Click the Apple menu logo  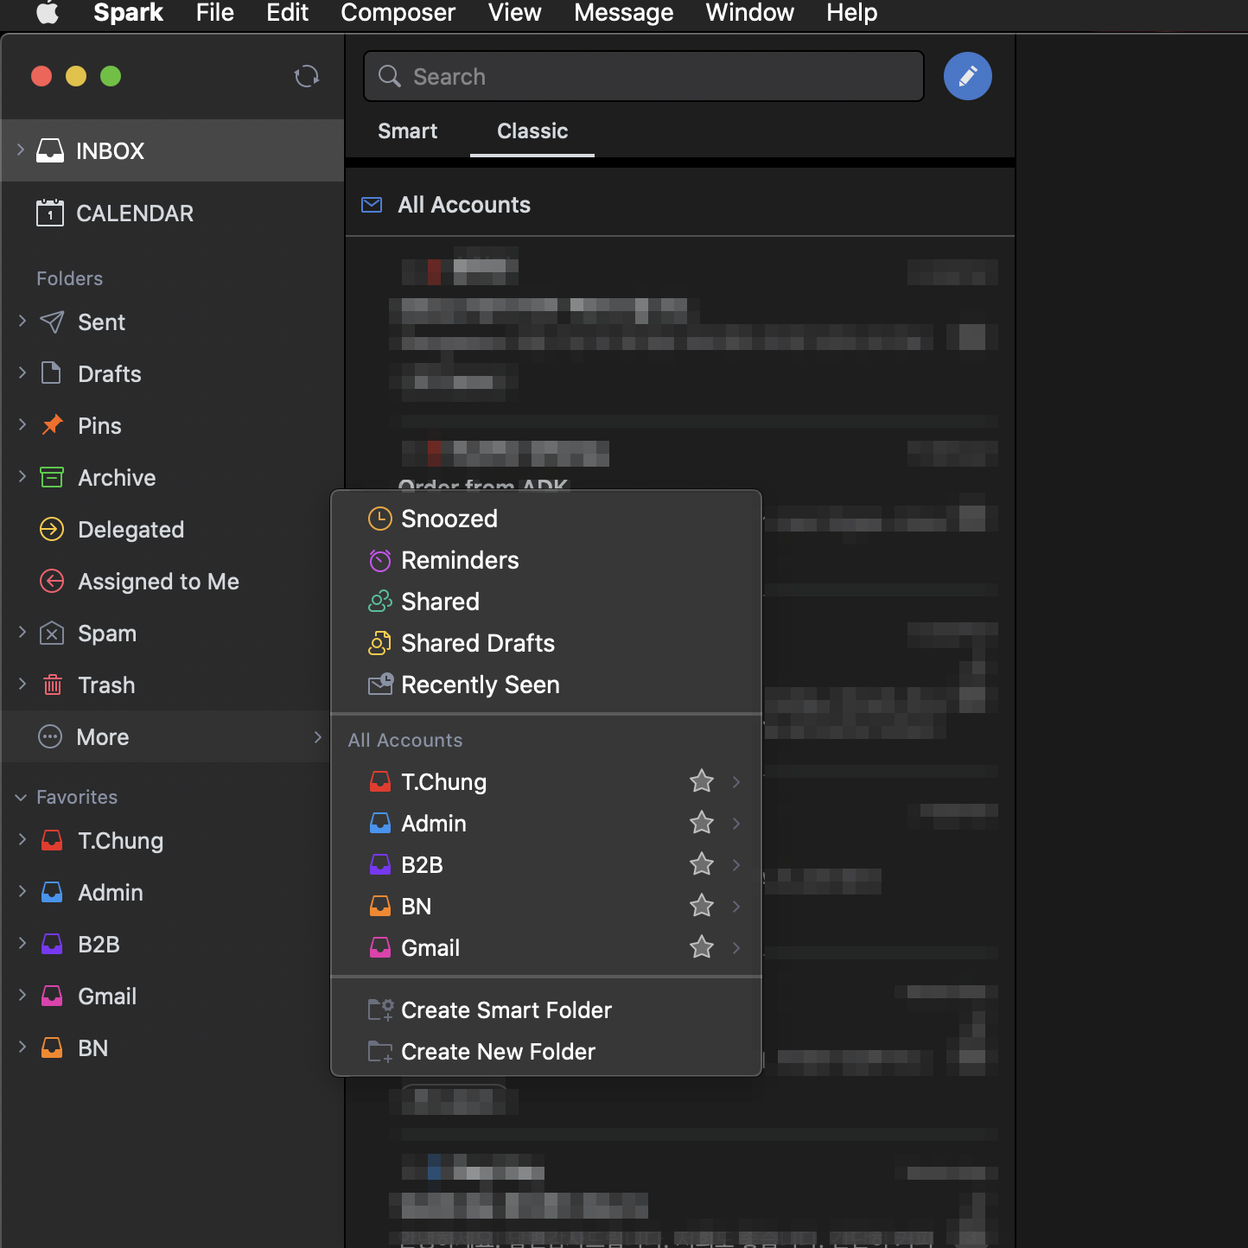pos(48,12)
